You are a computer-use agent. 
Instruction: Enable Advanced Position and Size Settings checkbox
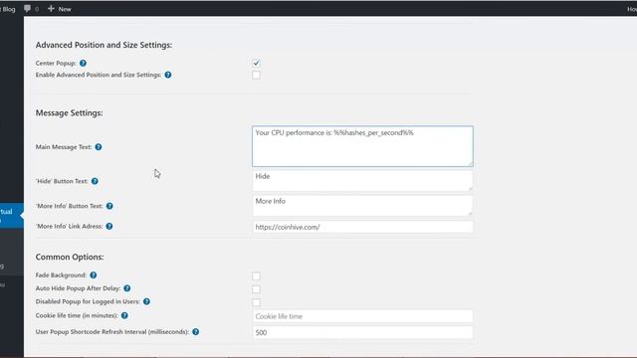[256, 76]
